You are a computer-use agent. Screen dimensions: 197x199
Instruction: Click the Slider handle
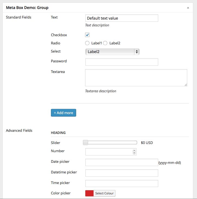pyautogui.click(x=85, y=142)
